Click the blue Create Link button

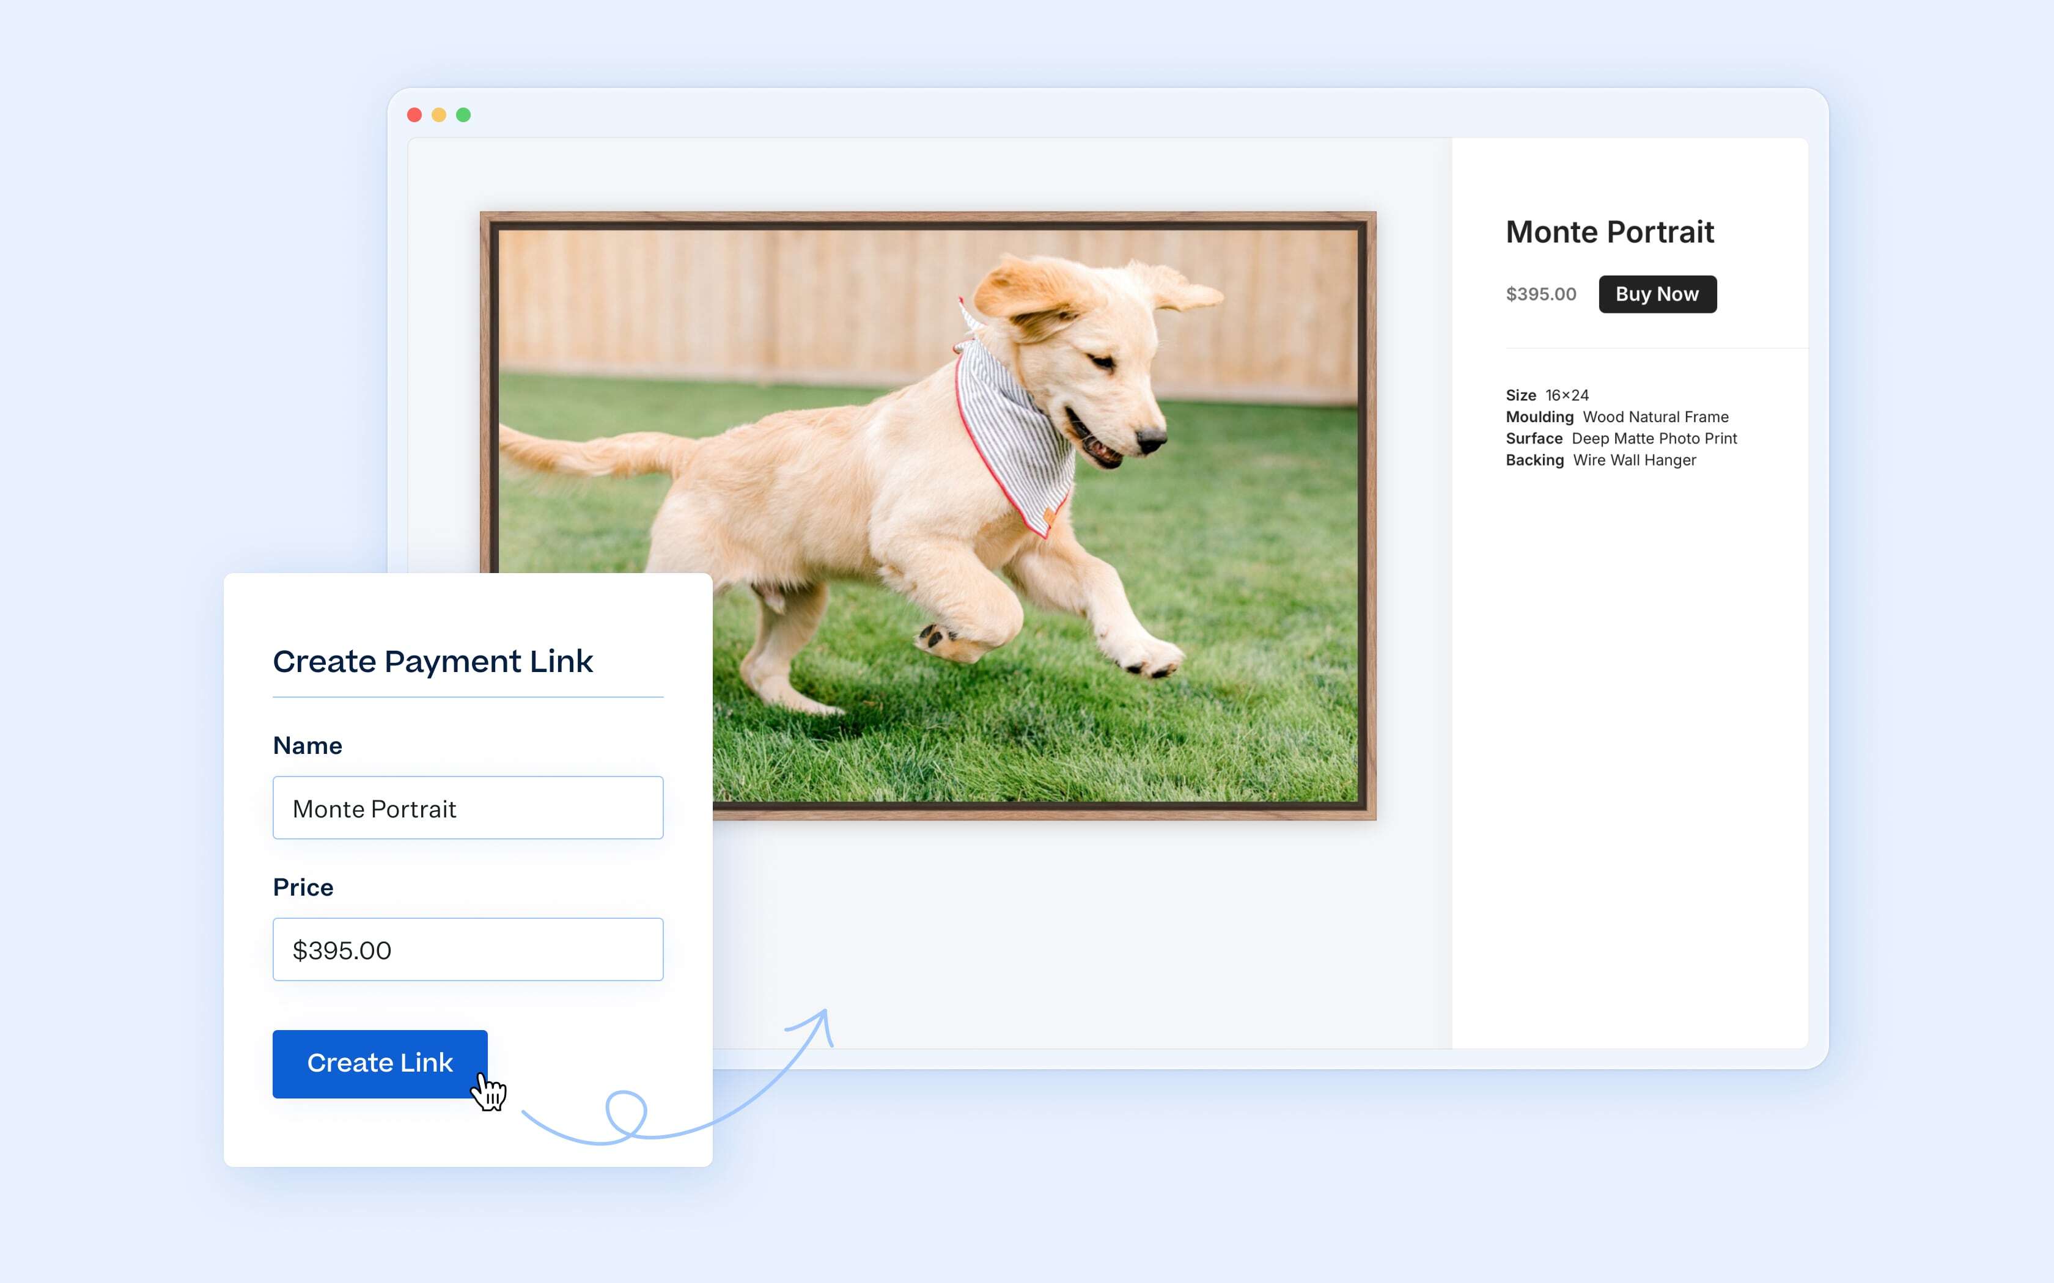[x=380, y=1063]
